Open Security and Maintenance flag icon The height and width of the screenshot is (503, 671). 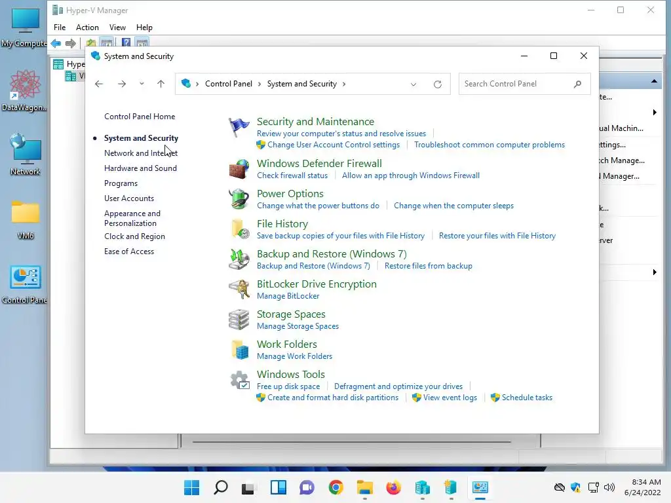(x=239, y=127)
